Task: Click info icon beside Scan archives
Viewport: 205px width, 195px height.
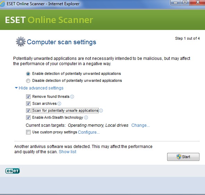Action: 59,104
